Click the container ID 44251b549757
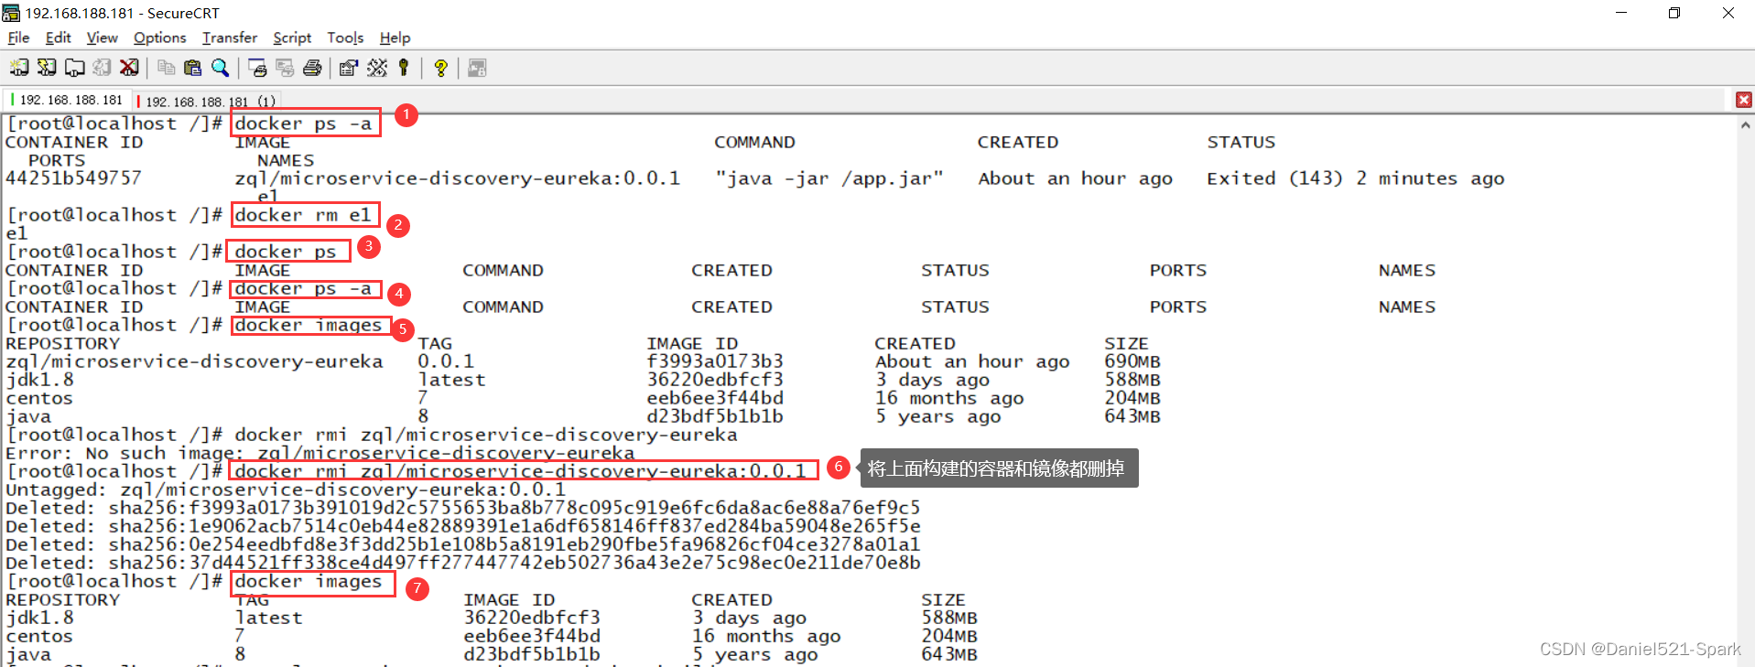 [73, 178]
